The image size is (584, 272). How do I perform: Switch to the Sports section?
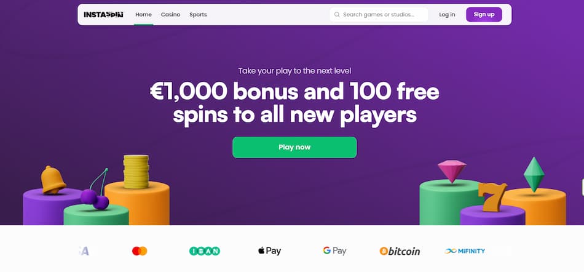click(x=198, y=14)
